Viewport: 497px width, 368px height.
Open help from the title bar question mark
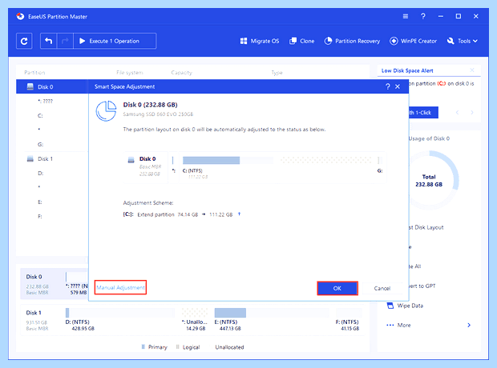[x=422, y=16]
